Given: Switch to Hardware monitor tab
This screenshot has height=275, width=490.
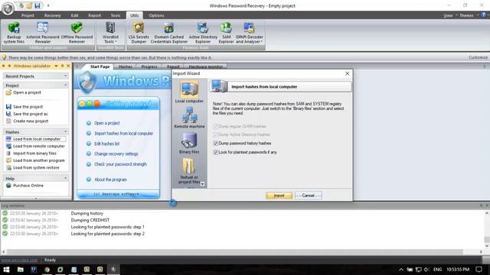Looking at the screenshot, I should (206, 66).
